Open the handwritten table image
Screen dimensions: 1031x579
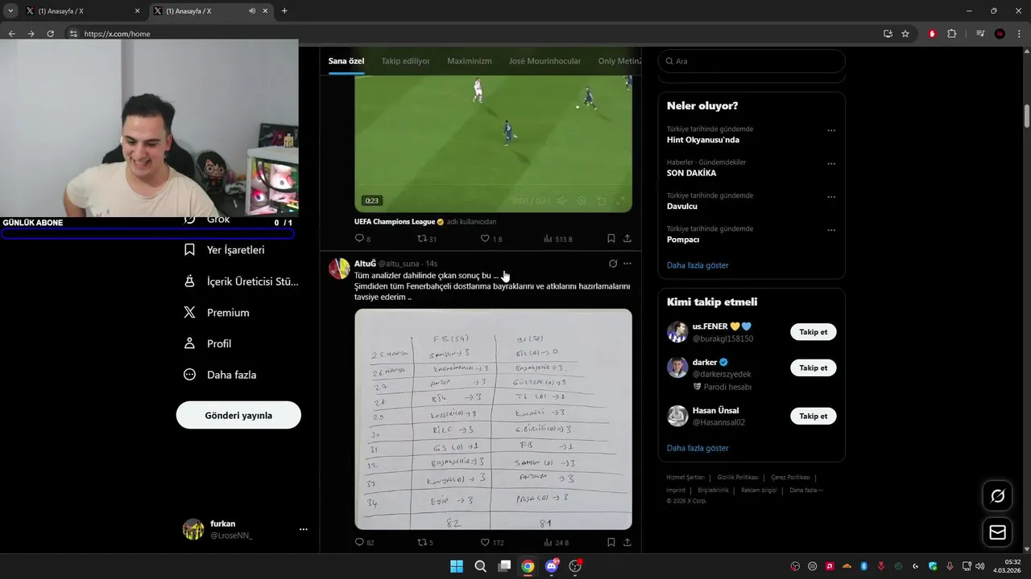pos(493,419)
